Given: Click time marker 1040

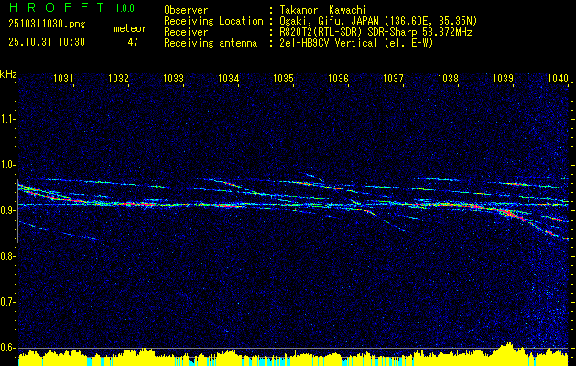Looking at the screenshot, I should [x=558, y=78].
